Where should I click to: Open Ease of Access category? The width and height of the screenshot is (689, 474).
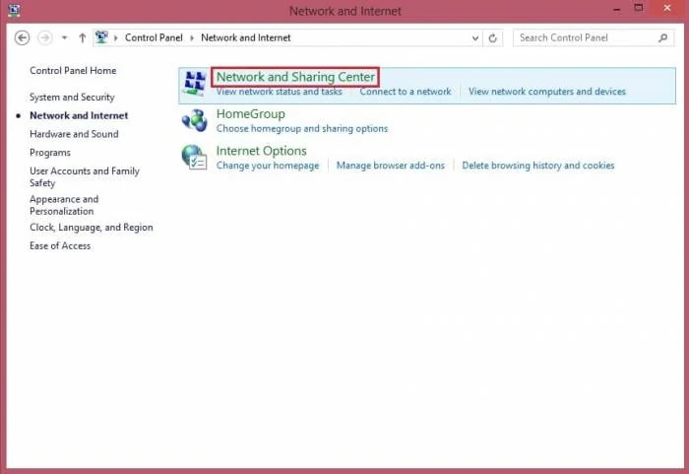(60, 245)
